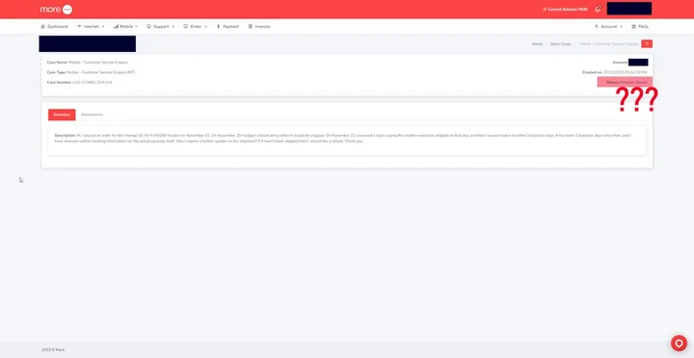Click the Case Type value text

(101, 72)
